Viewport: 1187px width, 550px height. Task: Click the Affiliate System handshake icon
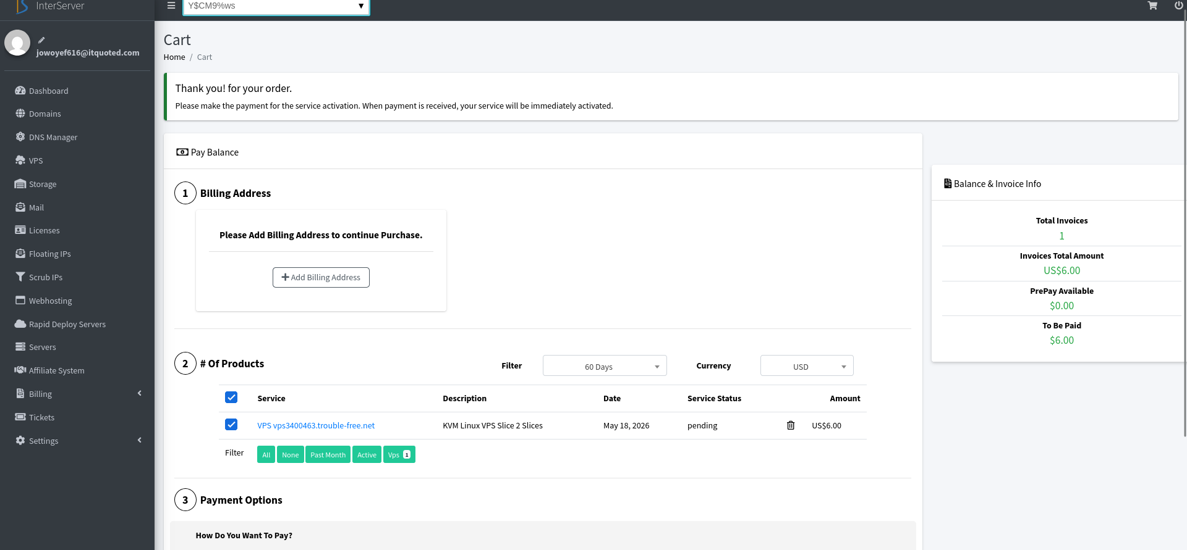point(20,370)
